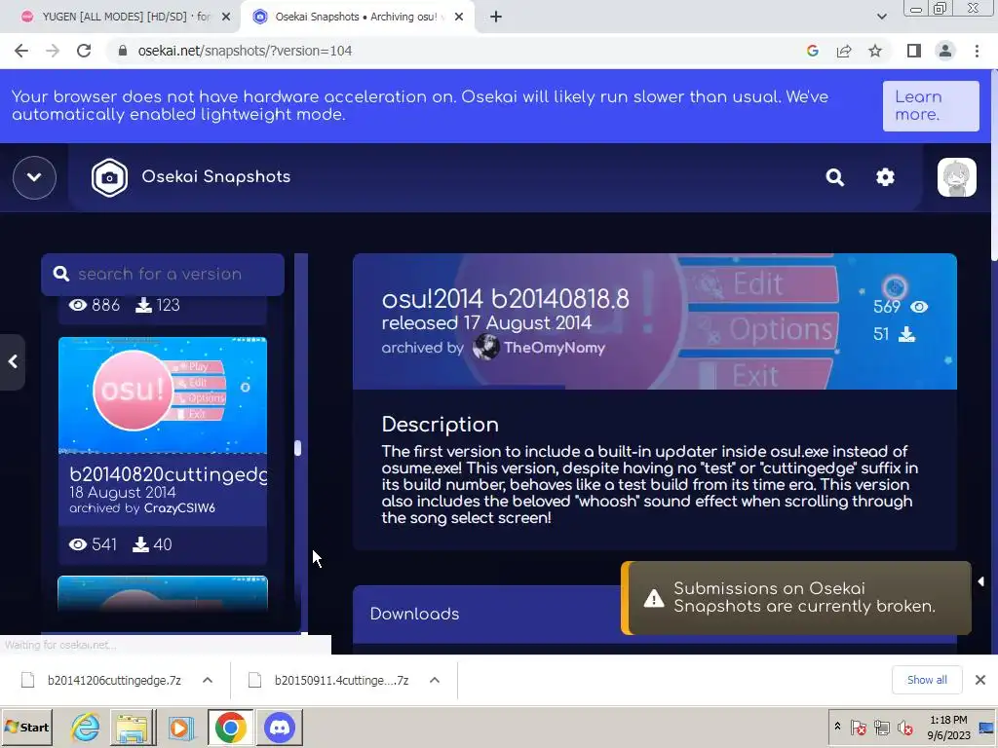
Task: Click the warning icon in submissions notice
Action: click(x=654, y=598)
